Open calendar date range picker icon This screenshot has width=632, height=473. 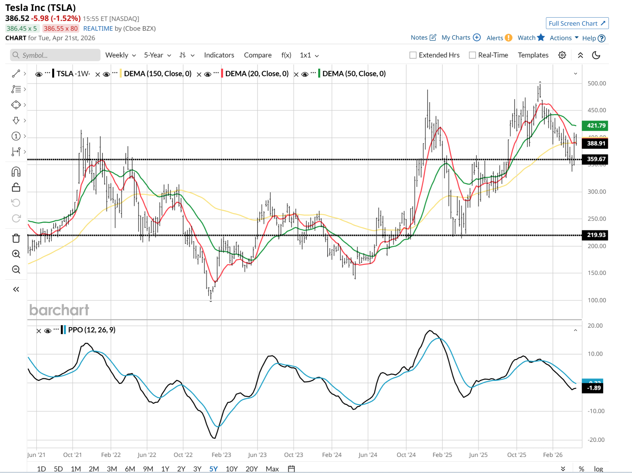pos(291,469)
